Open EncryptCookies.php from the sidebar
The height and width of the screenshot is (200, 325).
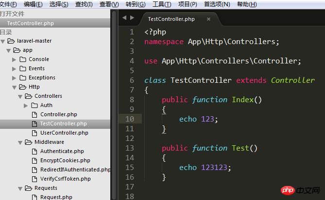coord(65,161)
